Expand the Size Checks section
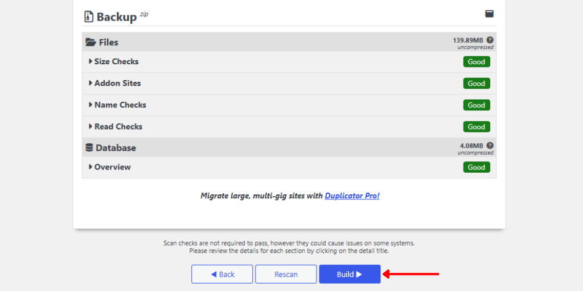 [114, 61]
